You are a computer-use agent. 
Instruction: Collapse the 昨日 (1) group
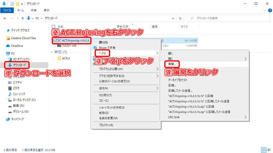(x=52, y=52)
